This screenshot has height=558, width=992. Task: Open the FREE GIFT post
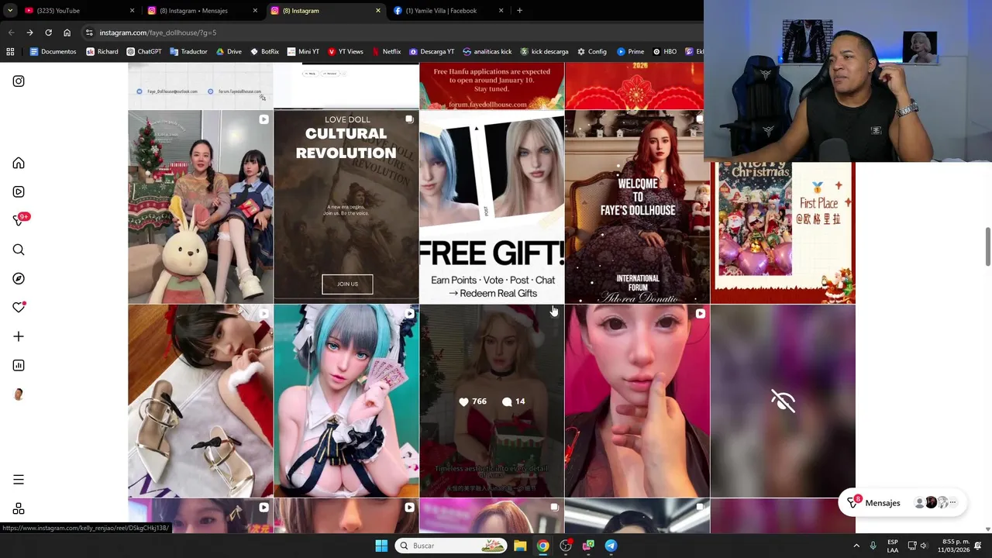(x=491, y=206)
